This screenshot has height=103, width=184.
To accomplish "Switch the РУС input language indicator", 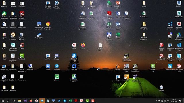I will click(x=168, y=101).
